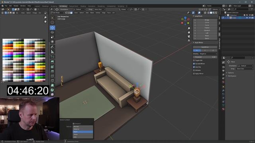Open the File menu
This screenshot has height=143, width=255.
(x=6, y=6)
